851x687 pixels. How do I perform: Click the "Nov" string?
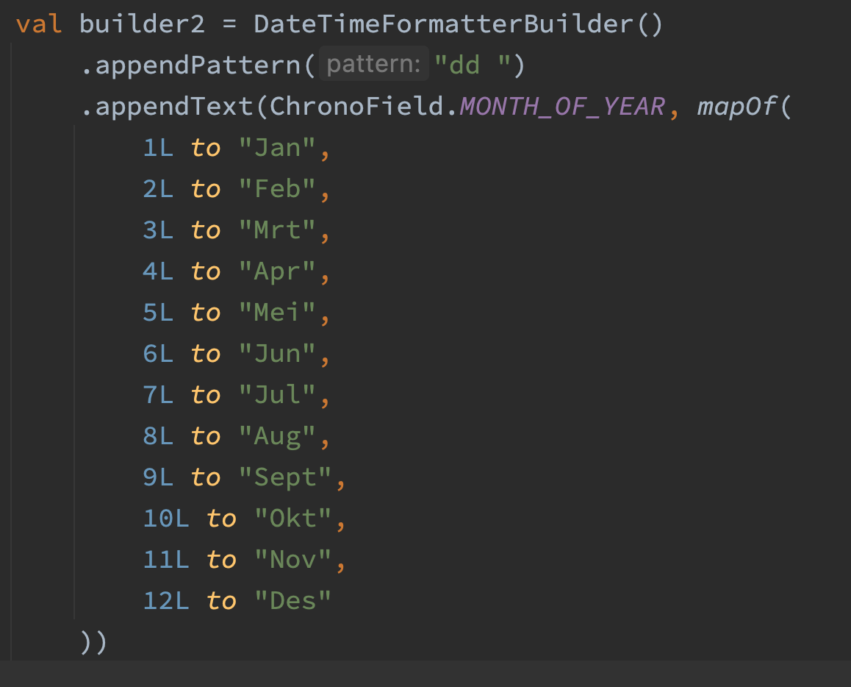(x=292, y=560)
